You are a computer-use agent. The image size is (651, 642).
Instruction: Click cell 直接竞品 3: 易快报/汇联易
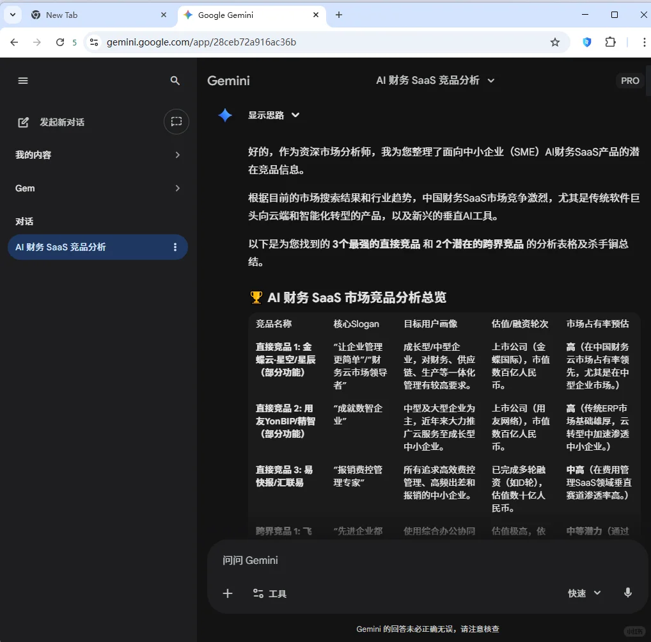[285, 476]
